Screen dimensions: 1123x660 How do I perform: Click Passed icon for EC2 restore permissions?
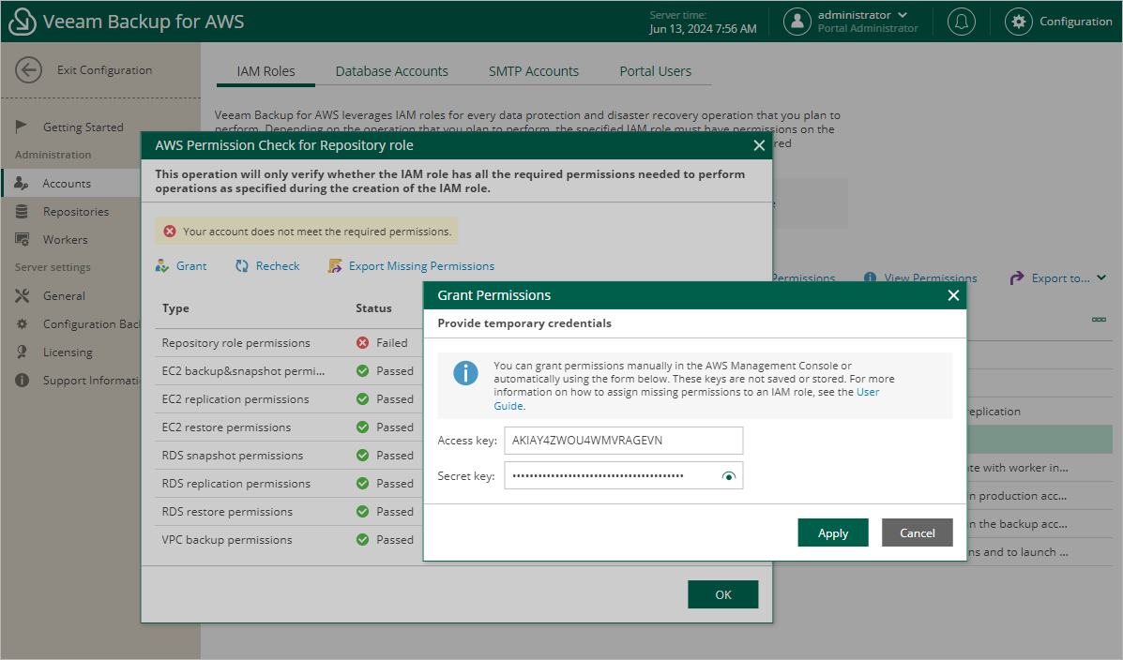[x=362, y=427]
